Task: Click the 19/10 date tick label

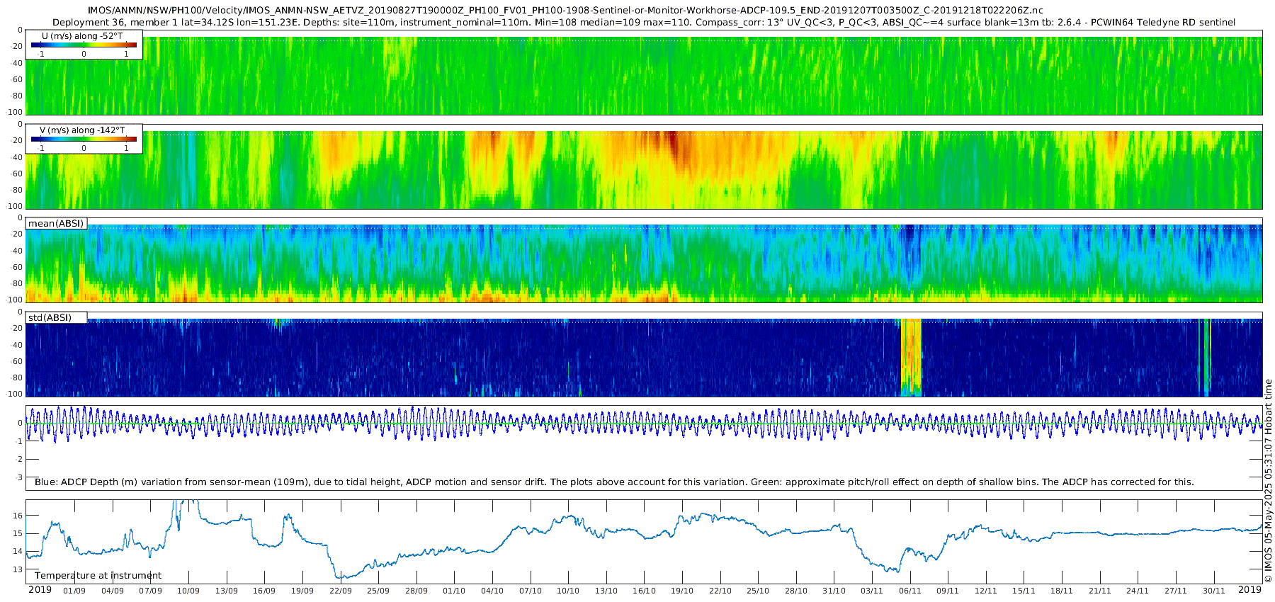Action: tap(681, 591)
